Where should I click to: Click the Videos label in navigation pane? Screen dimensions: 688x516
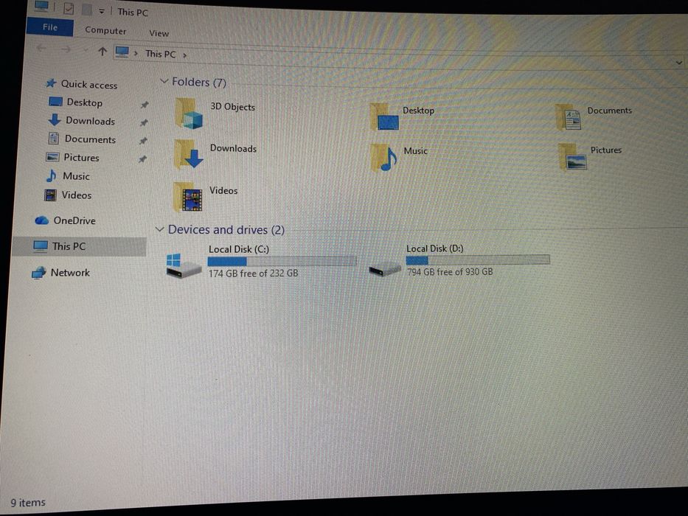click(77, 195)
